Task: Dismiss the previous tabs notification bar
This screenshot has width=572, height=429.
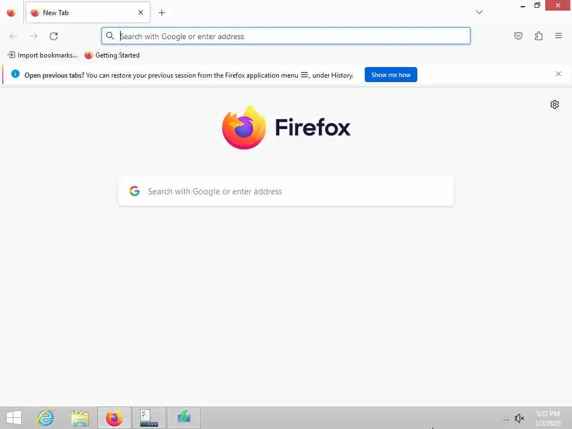Action: click(558, 74)
